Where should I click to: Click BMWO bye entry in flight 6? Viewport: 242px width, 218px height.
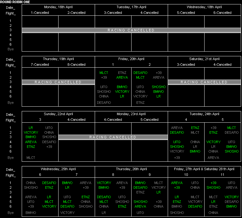[x=31, y=213]
